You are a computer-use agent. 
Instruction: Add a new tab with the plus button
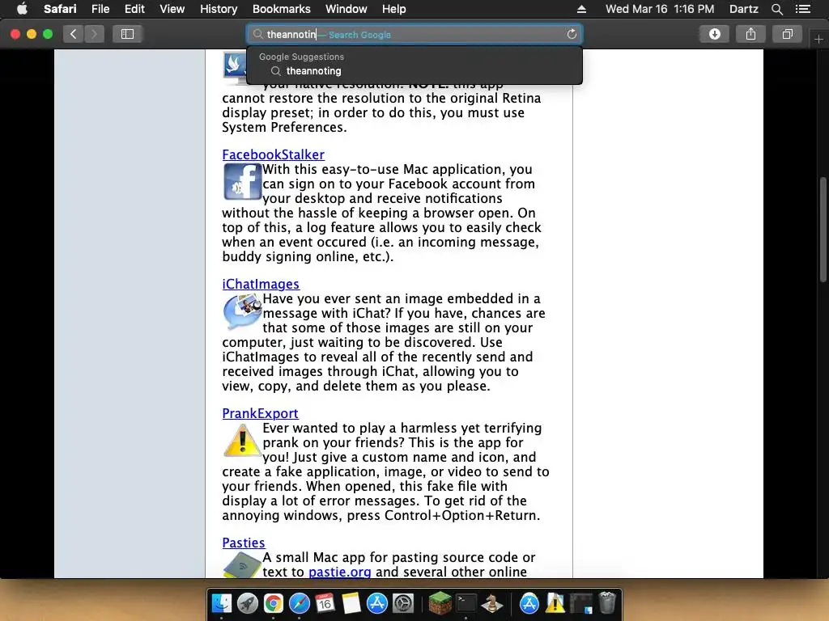point(819,39)
